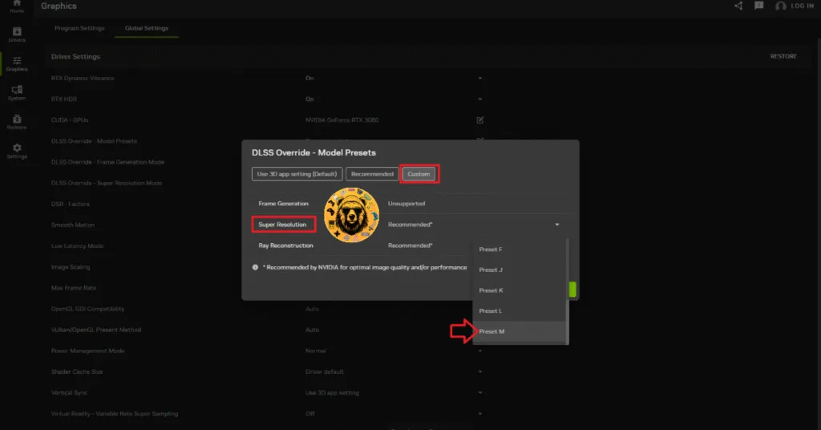821x430 pixels.
Task: Expand Virtual Reality Variable Rate dropdown
Action: (480, 414)
